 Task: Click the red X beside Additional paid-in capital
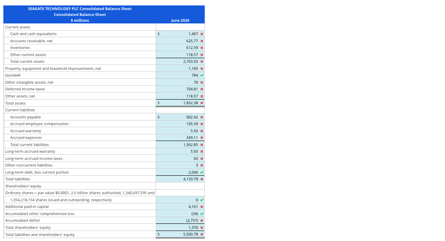(x=202, y=207)
